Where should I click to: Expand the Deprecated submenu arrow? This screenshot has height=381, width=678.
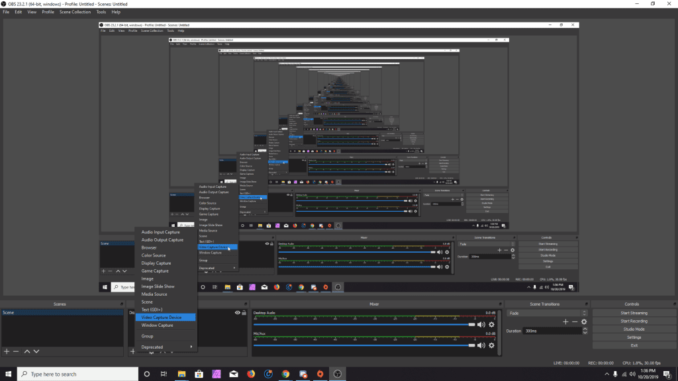pos(191,347)
